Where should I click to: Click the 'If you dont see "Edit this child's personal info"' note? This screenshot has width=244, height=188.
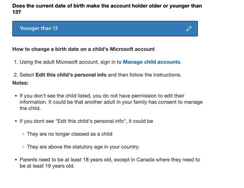[86, 121]
